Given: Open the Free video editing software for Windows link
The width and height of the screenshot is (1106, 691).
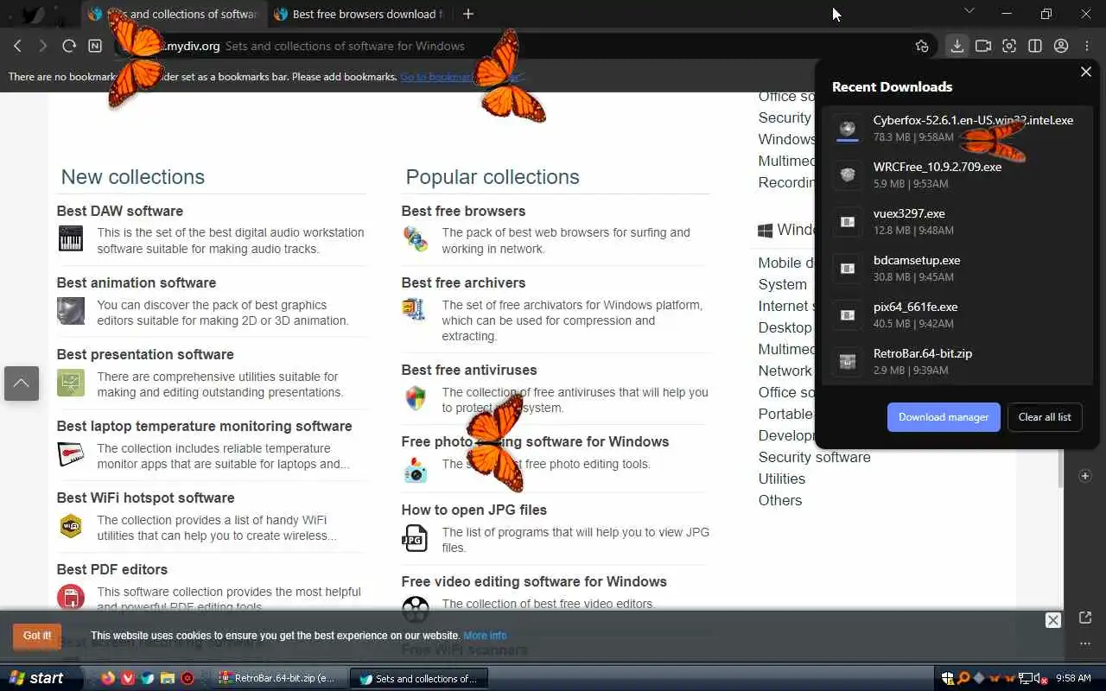Looking at the screenshot, I should coord(534,581).
